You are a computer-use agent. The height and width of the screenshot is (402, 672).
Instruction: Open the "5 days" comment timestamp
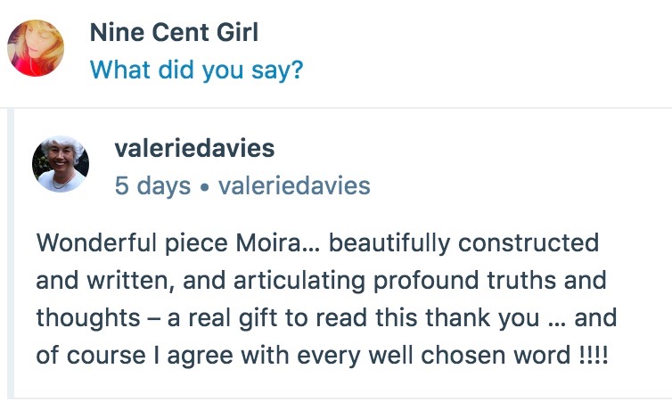click(x=152, y=185)
